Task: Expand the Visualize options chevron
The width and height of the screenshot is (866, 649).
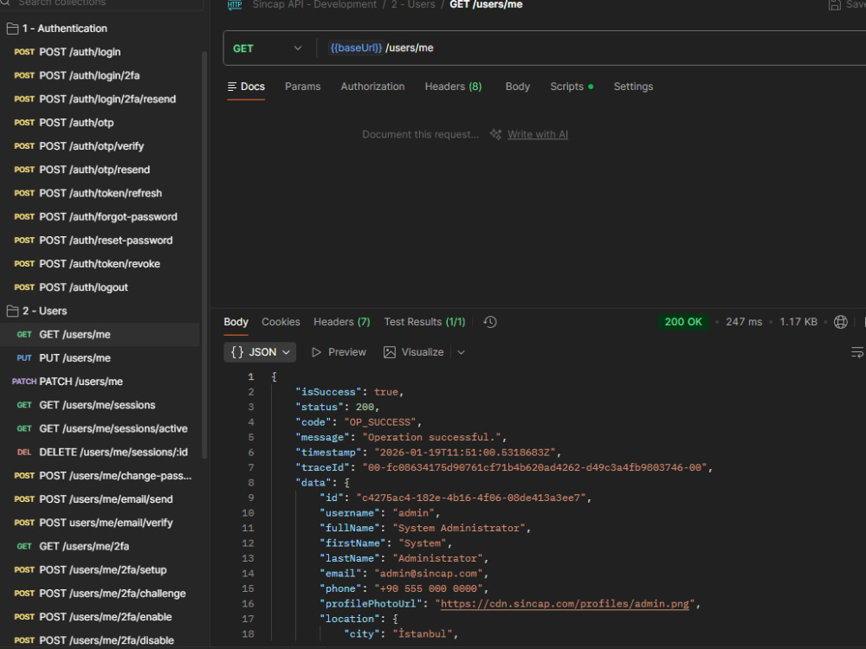Action: [462, 352]
